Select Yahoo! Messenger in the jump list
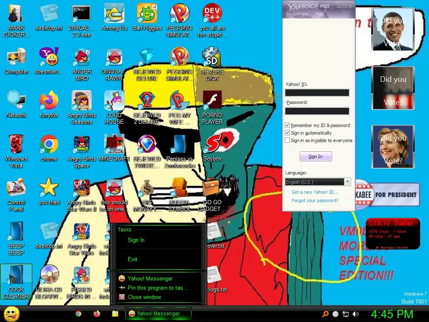The image size is (429, 322). [150, 278]
